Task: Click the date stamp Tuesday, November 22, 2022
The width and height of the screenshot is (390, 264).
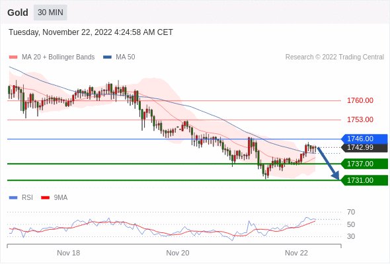Action: tap(91, 32)
